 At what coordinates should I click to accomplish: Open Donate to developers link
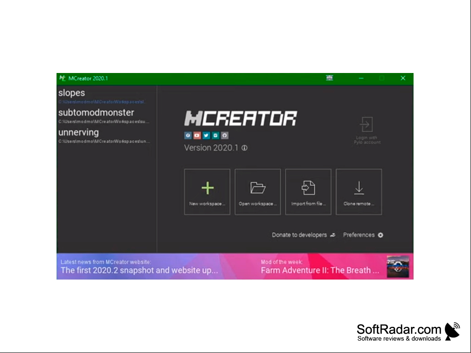pyautogui.click(x=304, y=235)
